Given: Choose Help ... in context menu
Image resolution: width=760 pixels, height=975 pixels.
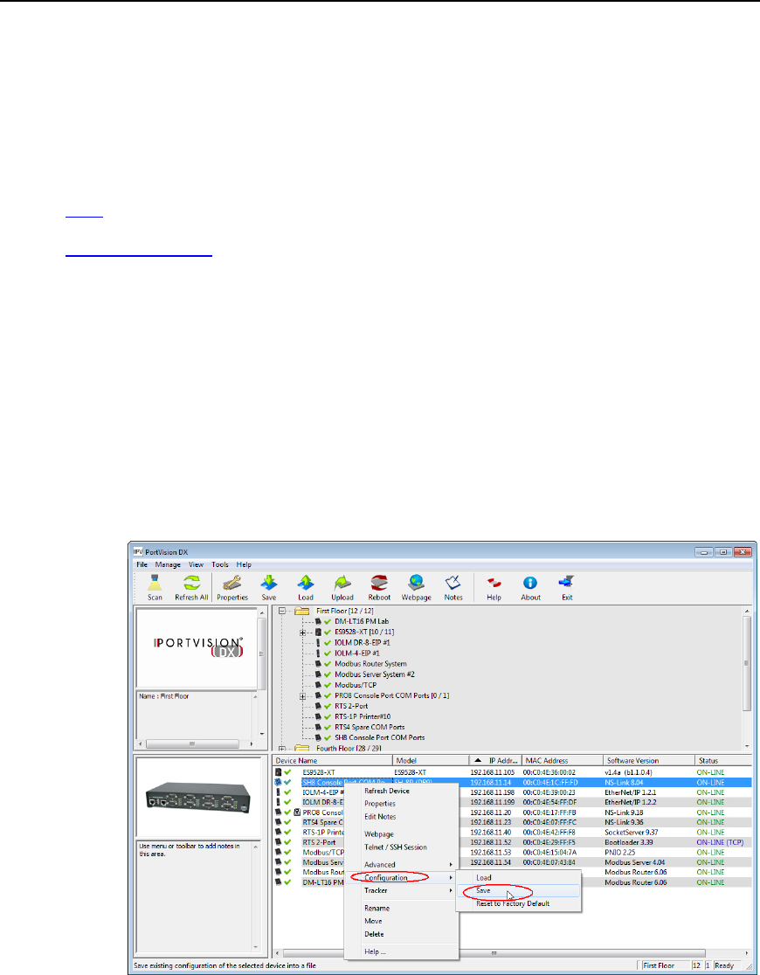Looking at the screenshot, I should coord(401,952).
